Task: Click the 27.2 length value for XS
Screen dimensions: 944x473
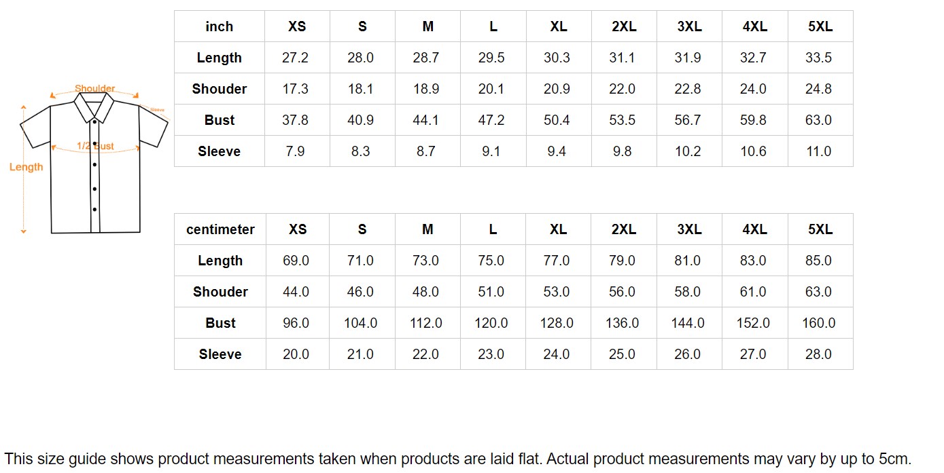Action: [x=295, y=58]
